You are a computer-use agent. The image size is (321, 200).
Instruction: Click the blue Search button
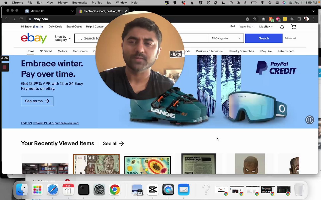pyautogui.click(x=264, y=38)
